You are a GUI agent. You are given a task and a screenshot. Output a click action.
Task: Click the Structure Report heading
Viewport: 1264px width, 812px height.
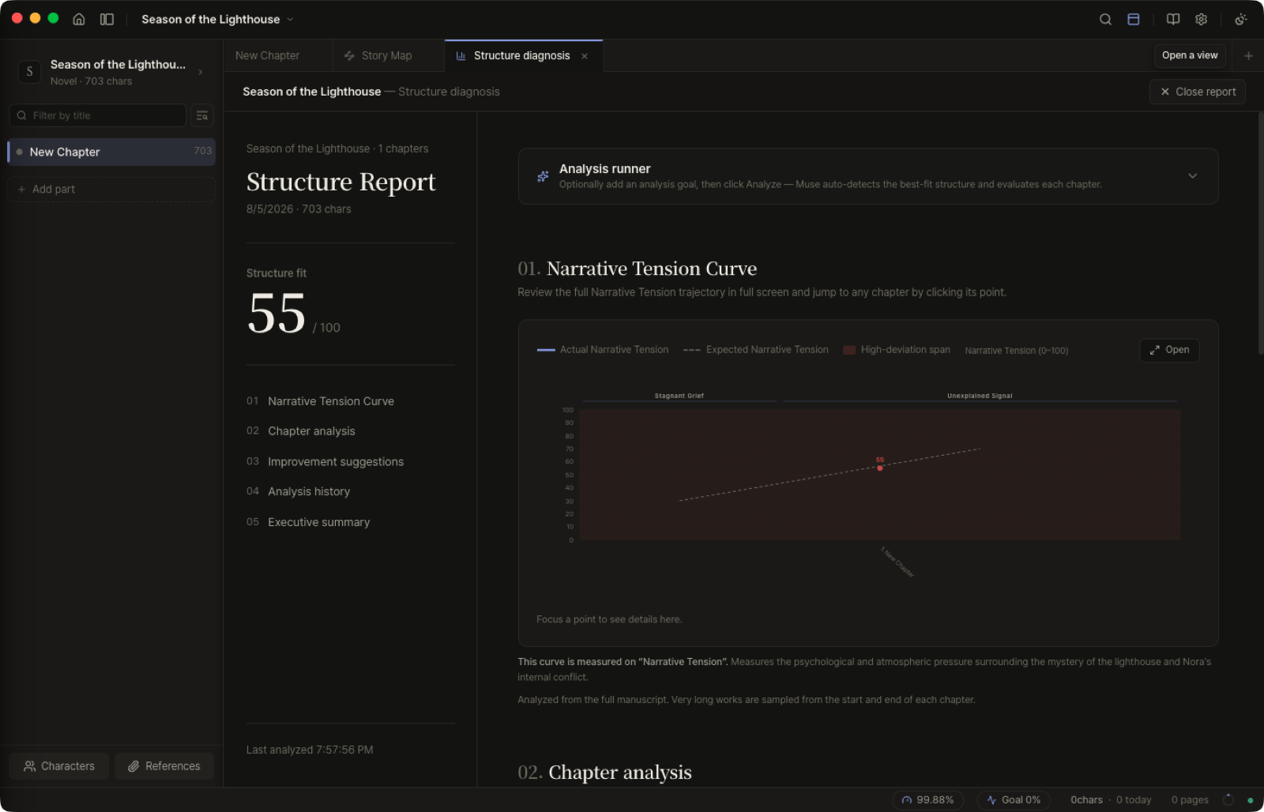(x=340, y=182)
